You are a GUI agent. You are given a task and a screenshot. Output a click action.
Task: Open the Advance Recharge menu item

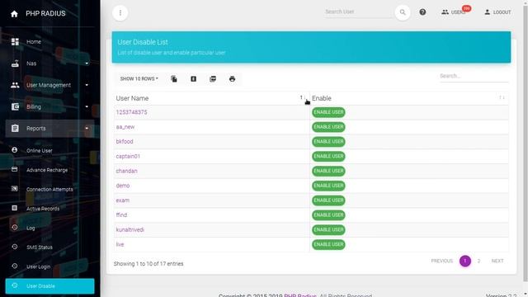49,170
